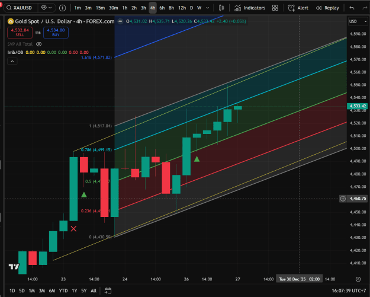
Task: Click the active 4h interval button
Action: tap(153, 8)
